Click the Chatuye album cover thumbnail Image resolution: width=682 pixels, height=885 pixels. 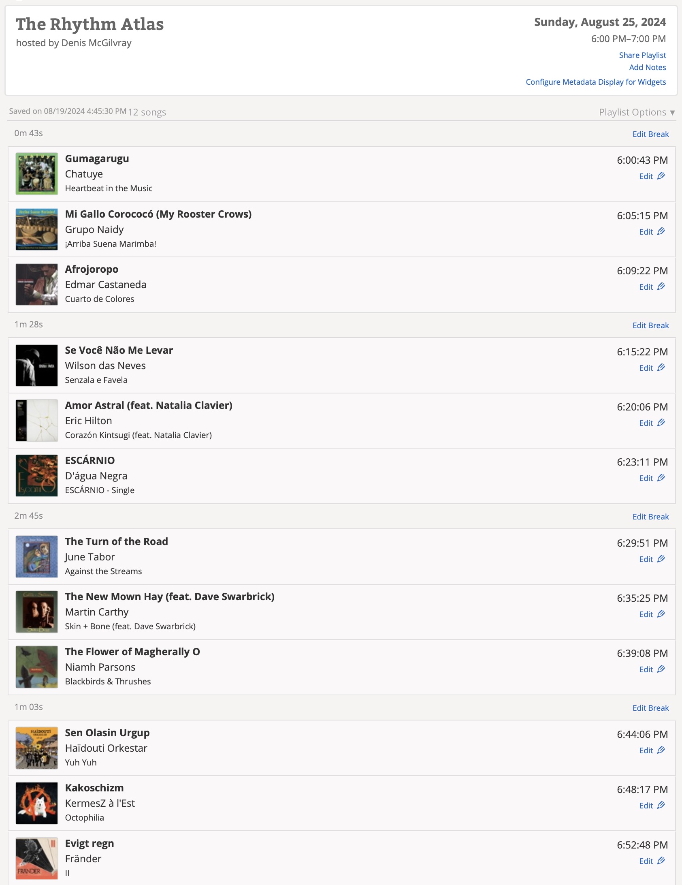coord(37,174)
